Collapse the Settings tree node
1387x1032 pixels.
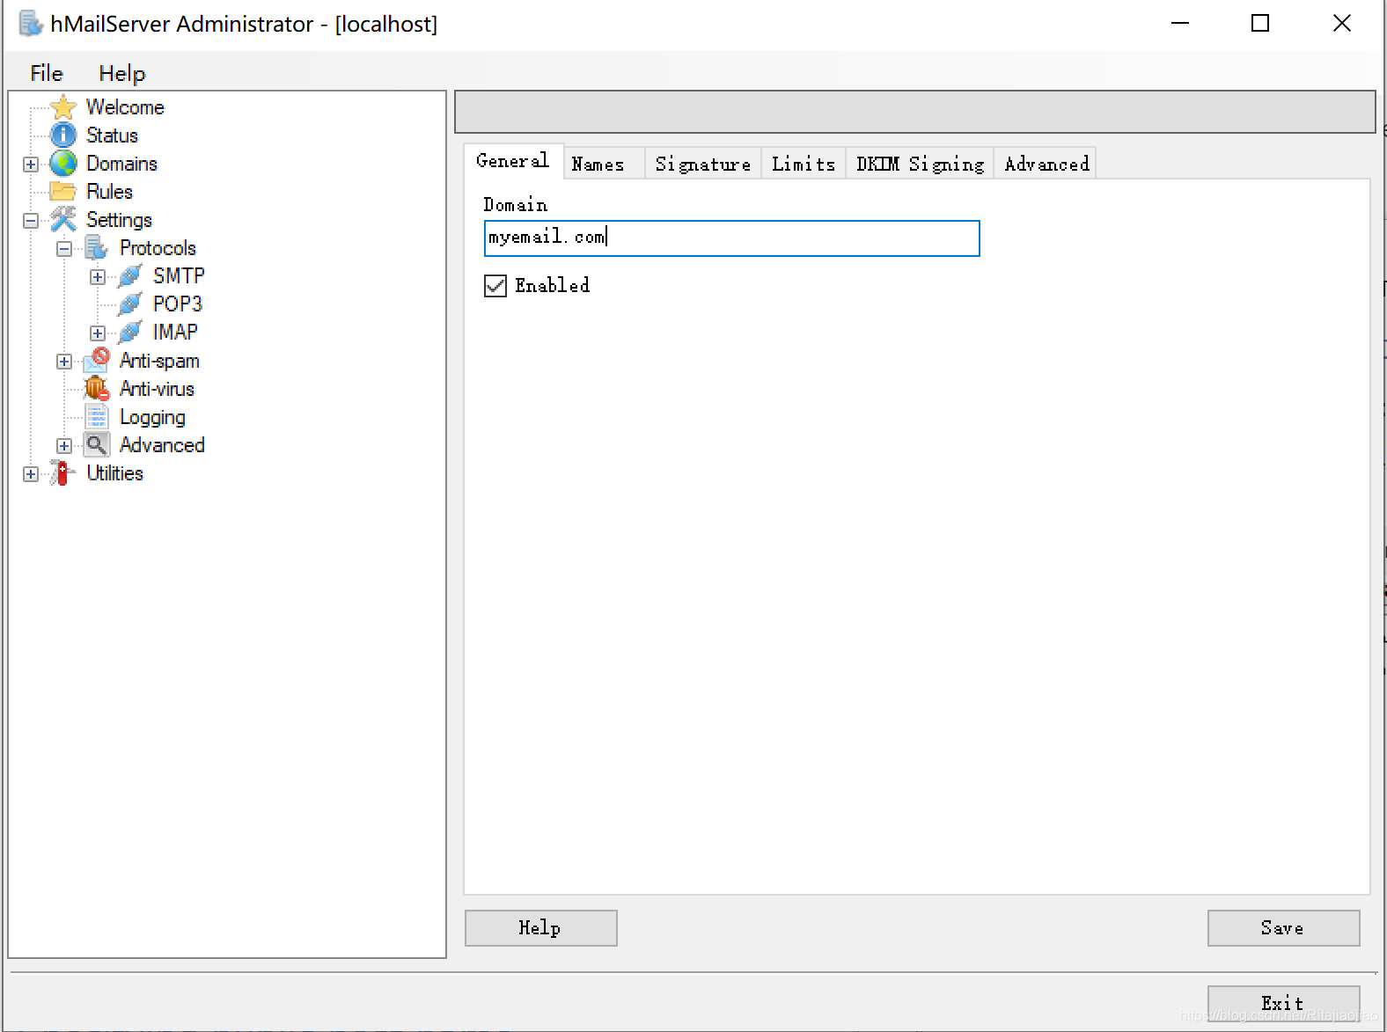[x=31, y=221]
